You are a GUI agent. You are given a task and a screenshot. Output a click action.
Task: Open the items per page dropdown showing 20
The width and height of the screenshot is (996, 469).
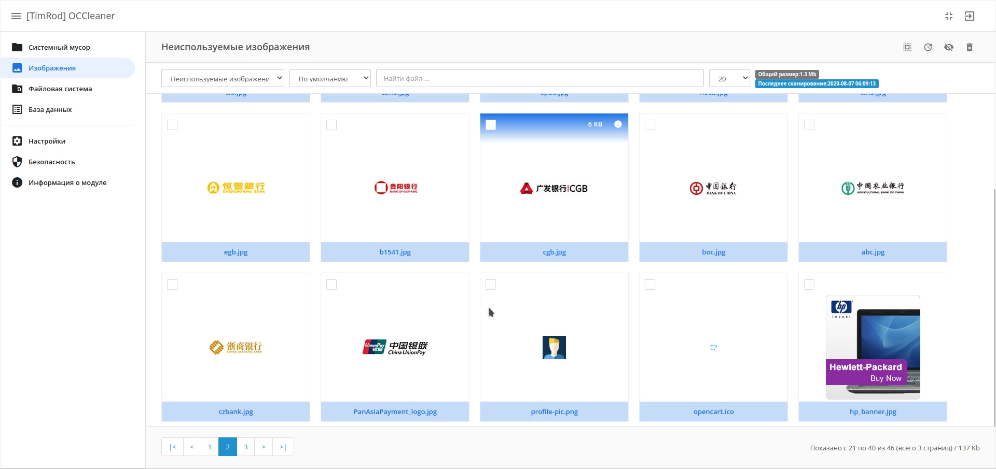point(729,78)
